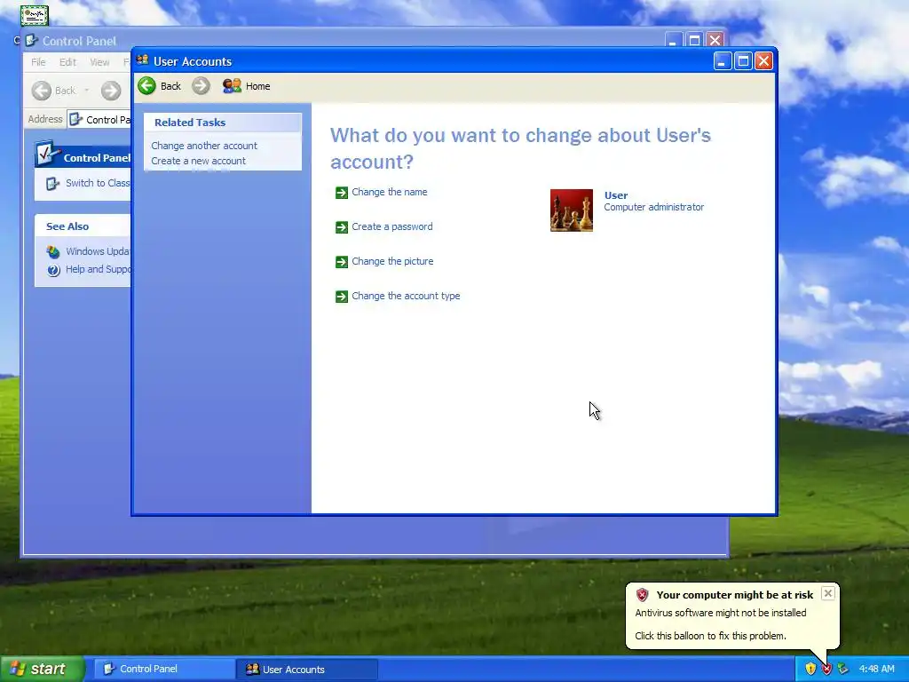The height and width of the screenshot is (682, 909).
Task: Click Forward arrow in Control Panel window
Action: [111, 91]
